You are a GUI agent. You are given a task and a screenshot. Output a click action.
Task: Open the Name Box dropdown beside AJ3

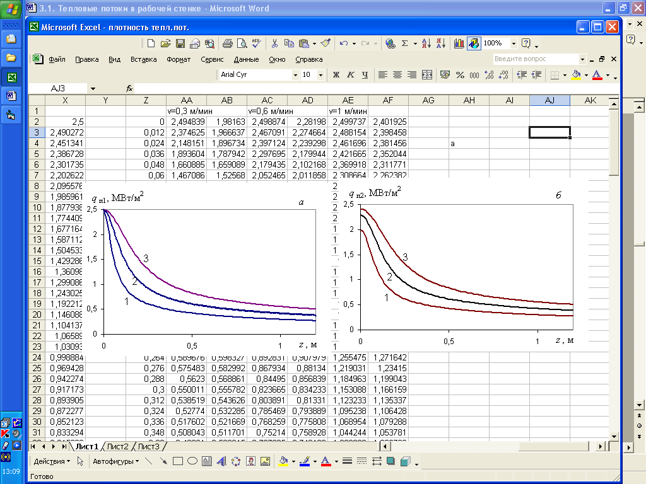(x=93, y=88)
